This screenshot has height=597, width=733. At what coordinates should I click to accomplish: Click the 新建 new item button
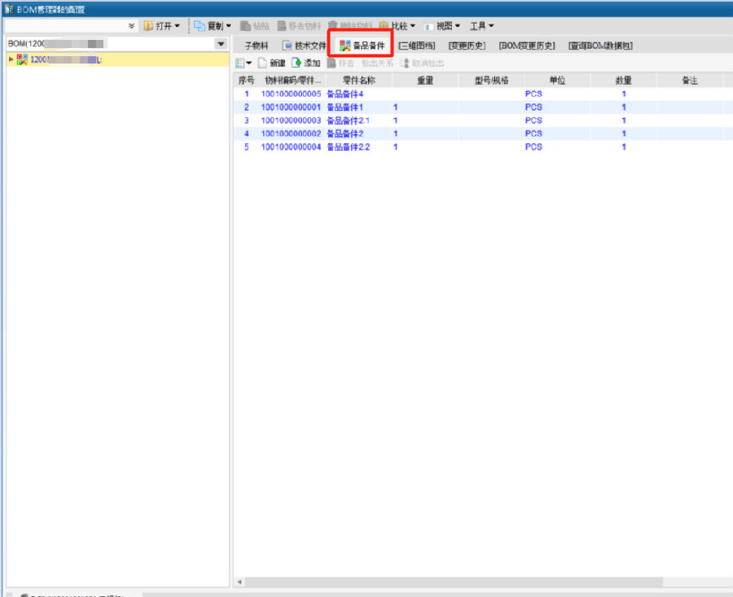coord(271,63)
